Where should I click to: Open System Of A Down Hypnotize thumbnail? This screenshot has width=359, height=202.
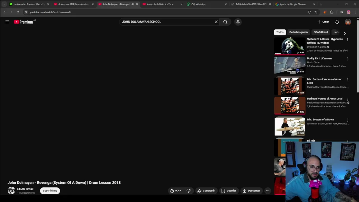(290, 46)
